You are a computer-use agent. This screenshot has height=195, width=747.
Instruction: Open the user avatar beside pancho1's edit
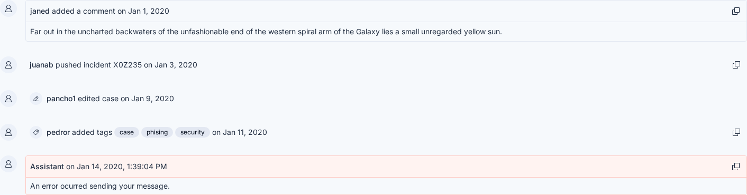pyautogui.click(x=8, y=99)
